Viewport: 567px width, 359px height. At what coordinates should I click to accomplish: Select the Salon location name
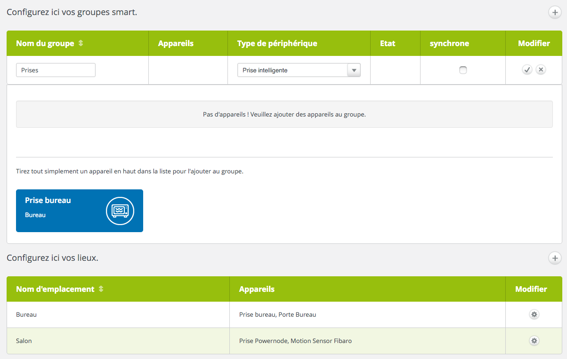[x=24, y=341]
